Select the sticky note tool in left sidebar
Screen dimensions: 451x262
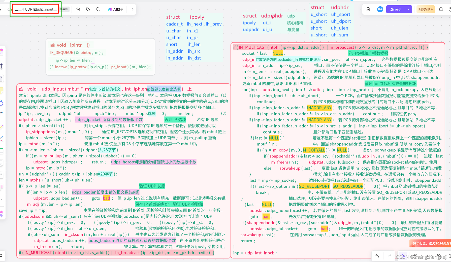pyautogui.click(x=1, y=90)
